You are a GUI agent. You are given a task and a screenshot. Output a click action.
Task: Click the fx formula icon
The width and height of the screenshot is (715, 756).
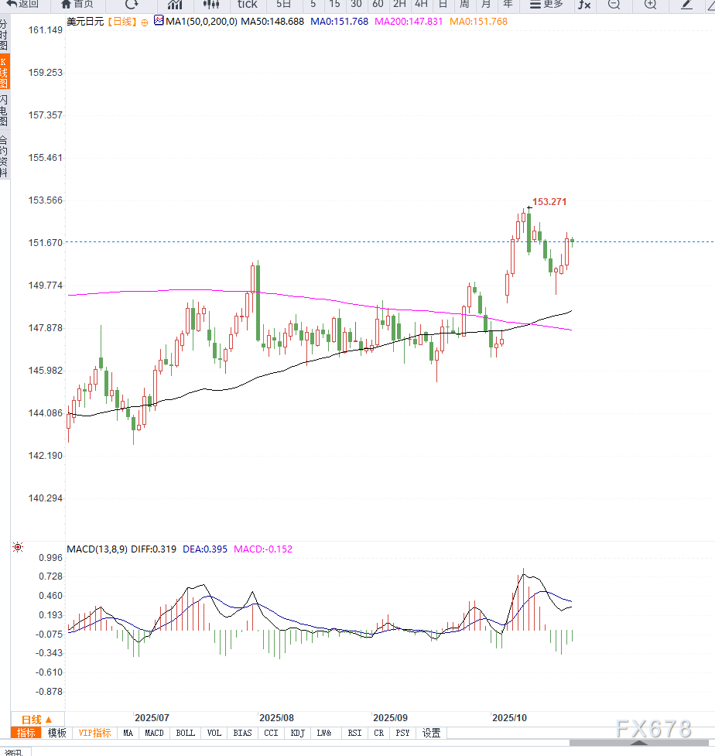[584, 4]
